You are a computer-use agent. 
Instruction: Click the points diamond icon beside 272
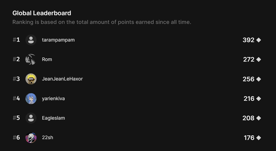258,59
